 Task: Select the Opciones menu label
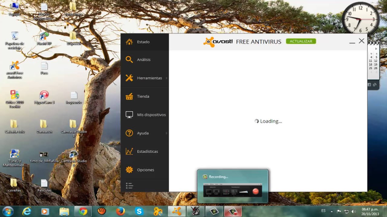click(146, 170)
